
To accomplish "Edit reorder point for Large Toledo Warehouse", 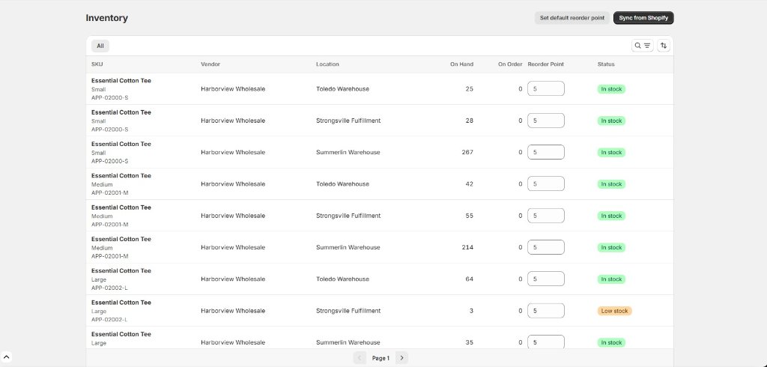I will pos(545,279).
